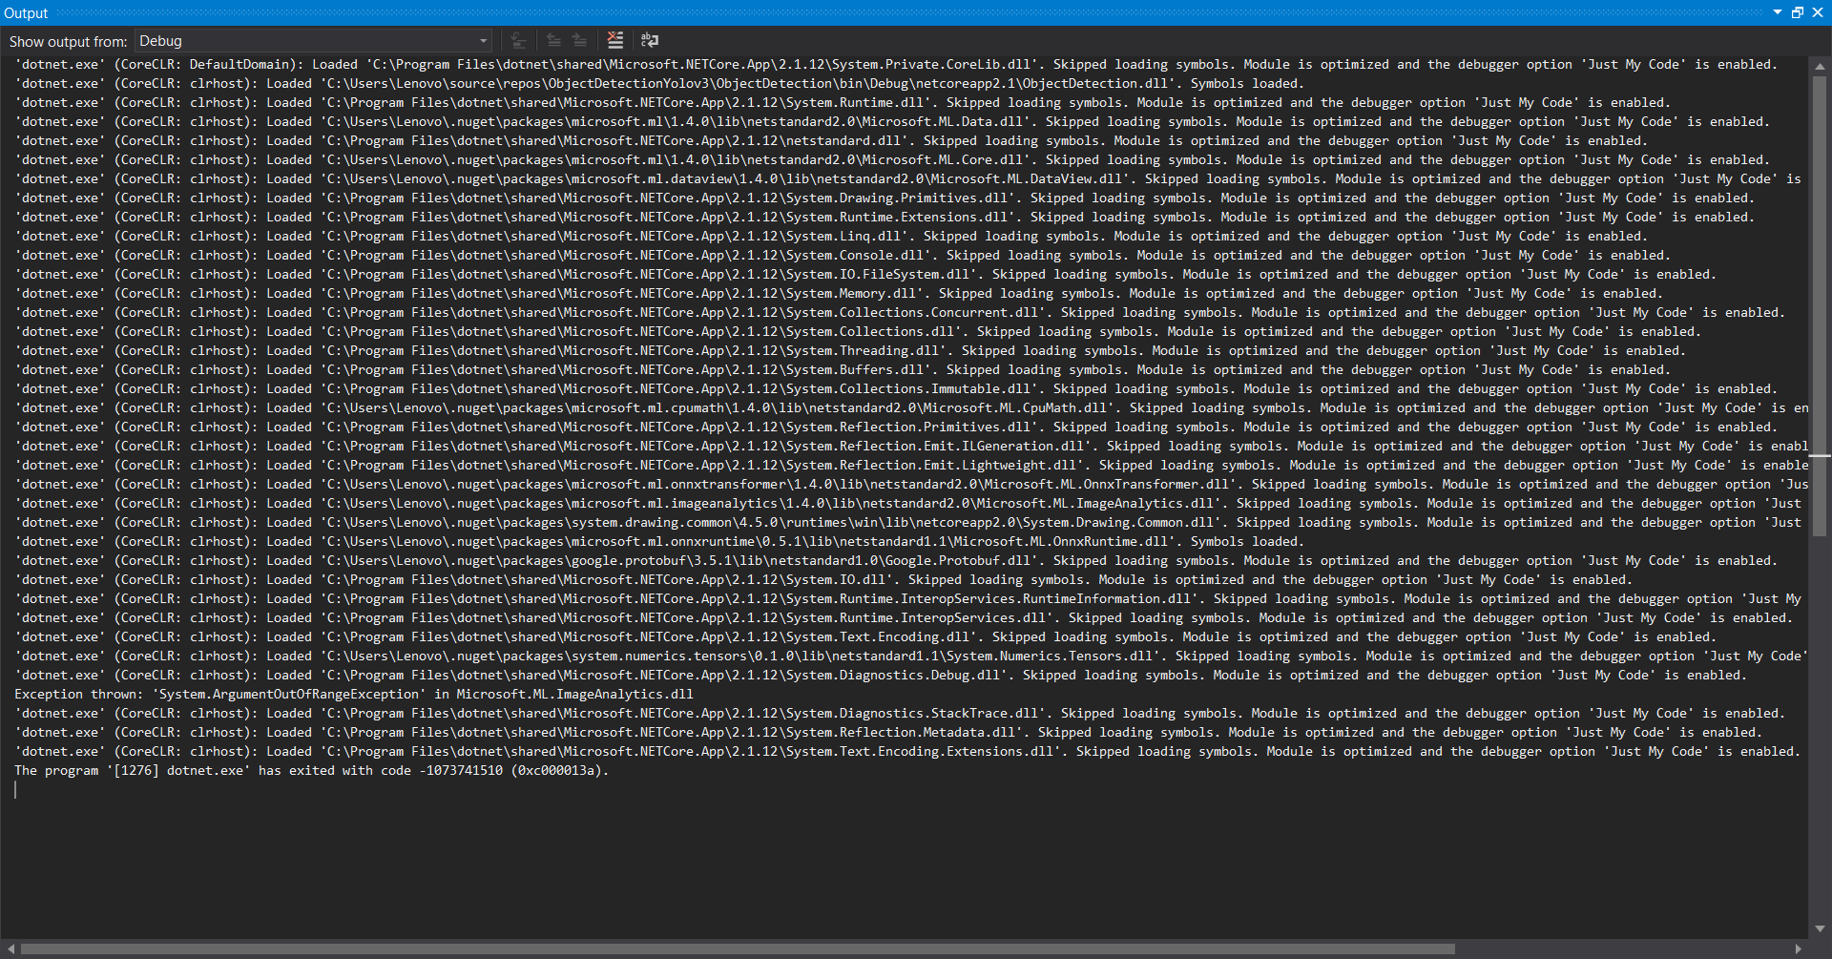Go to previous message in output
Screen dimensions: 1832x959
(553, 40)
